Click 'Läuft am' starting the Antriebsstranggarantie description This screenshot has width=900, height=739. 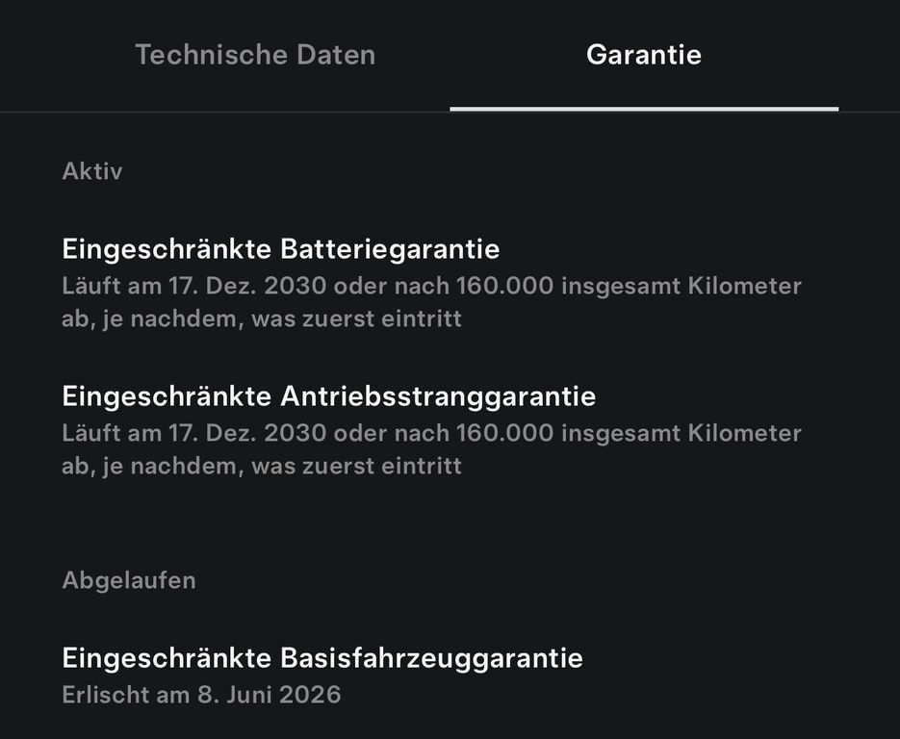point(112,433)
